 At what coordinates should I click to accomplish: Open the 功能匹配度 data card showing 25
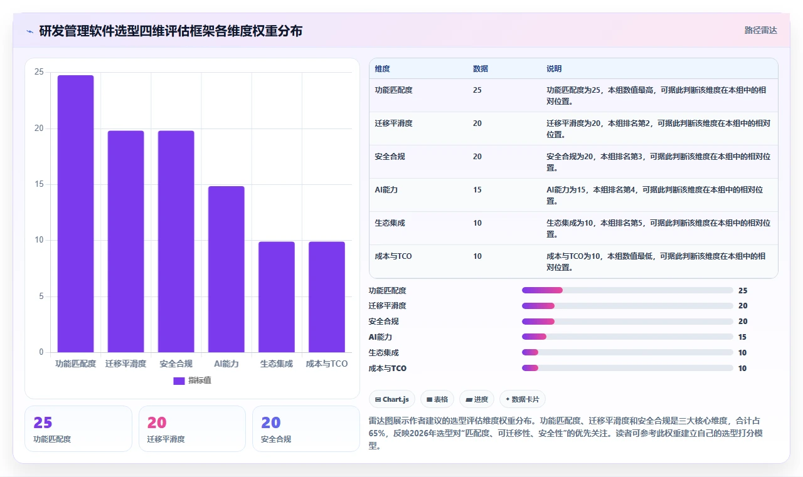tap(78, 429)
